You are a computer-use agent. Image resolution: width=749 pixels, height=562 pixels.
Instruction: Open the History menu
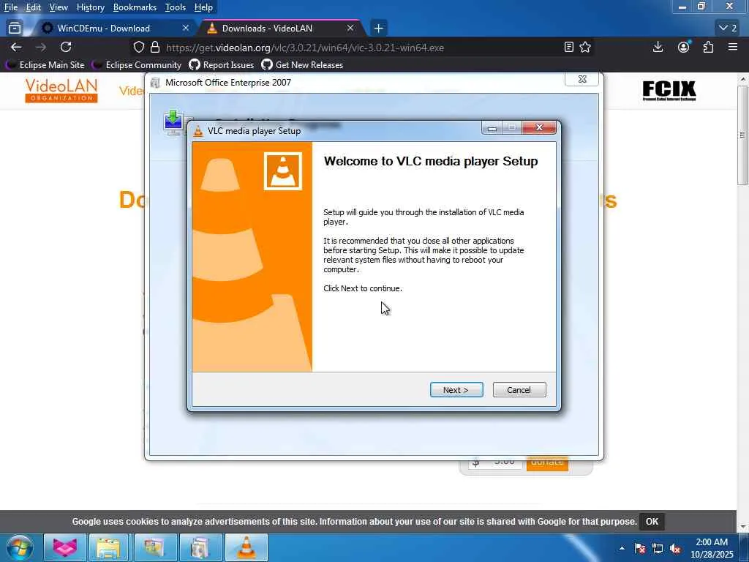[x=91, y=7]
